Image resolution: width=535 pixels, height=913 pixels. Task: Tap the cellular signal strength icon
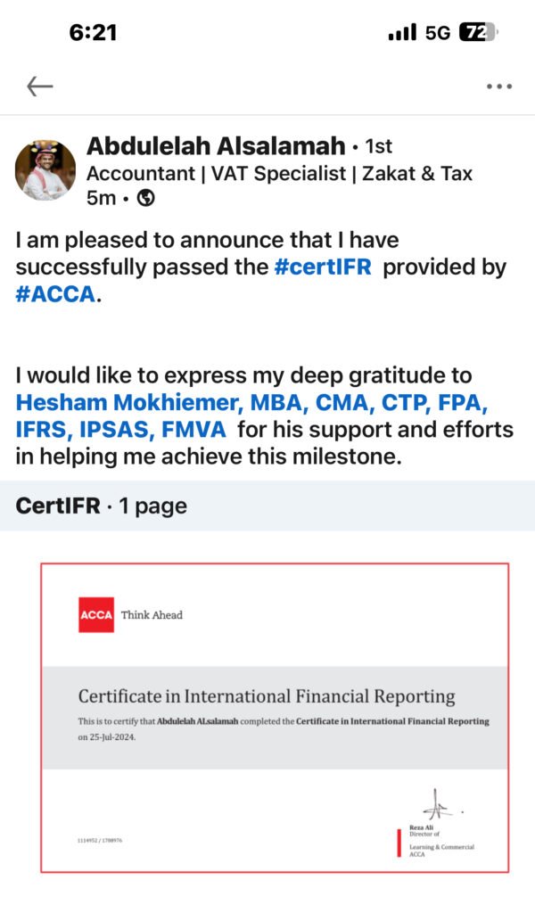(402, 33)
